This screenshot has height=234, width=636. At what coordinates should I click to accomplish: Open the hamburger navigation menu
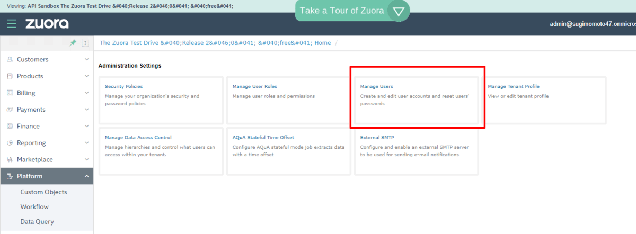pyautogui.click(x=12, y=24)
